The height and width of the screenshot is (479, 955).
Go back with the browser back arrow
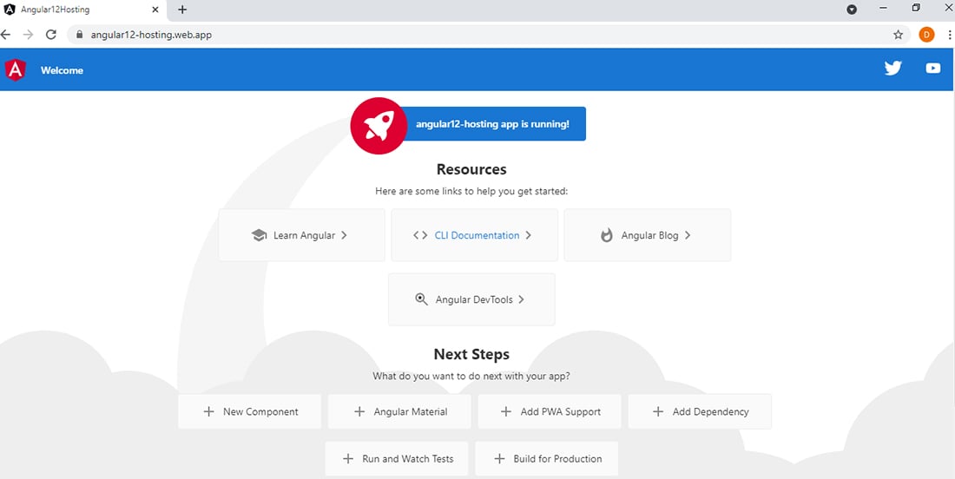coord(6,35)
